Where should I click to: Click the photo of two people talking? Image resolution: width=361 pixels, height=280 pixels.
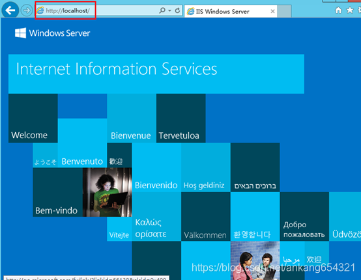[x=255, y=260]
